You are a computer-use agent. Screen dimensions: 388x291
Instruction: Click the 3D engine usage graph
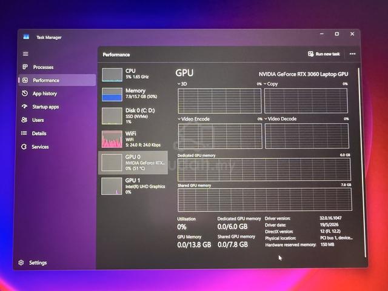[x=219, y=101]
